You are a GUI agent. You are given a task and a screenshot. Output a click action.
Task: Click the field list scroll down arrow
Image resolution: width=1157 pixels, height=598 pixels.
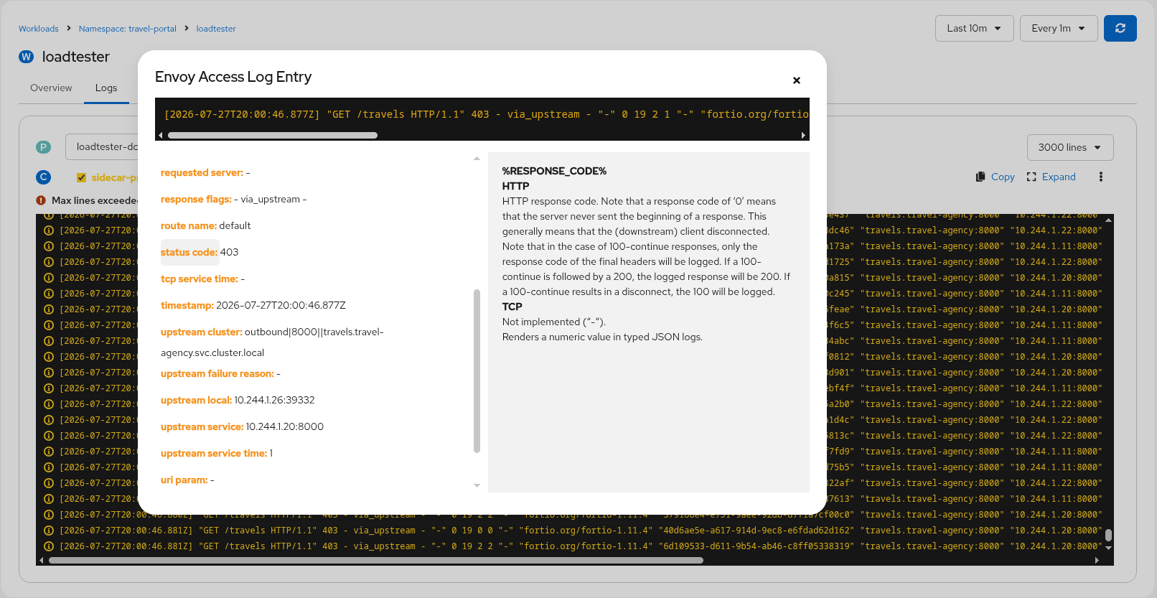[477, 486]
